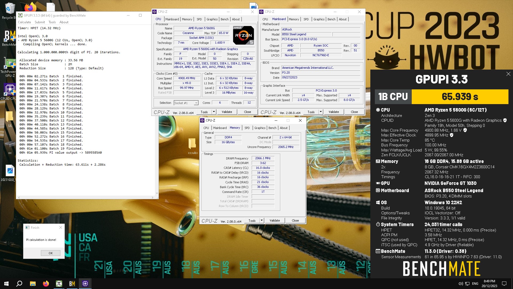
Task: Switch to GPUPI taskbar icon
Action: click(x=59, y=284)
